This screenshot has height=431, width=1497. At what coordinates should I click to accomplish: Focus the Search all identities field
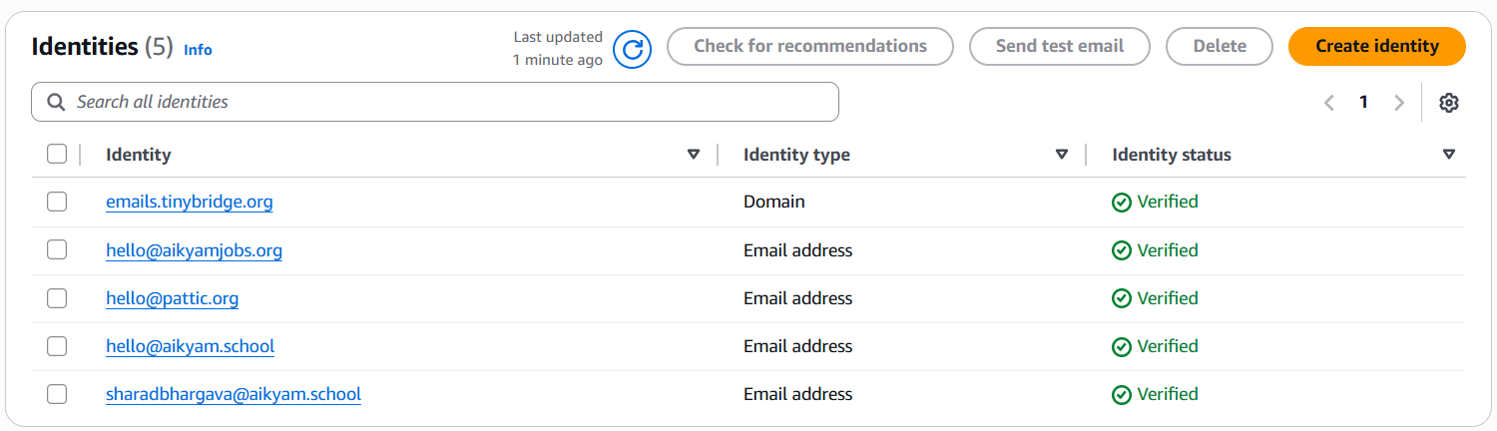[x=449, y=102]
